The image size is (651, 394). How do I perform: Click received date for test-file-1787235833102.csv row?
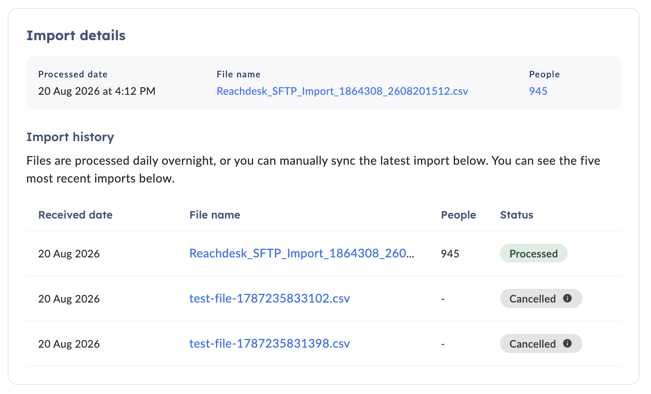(x=69, y=299)
